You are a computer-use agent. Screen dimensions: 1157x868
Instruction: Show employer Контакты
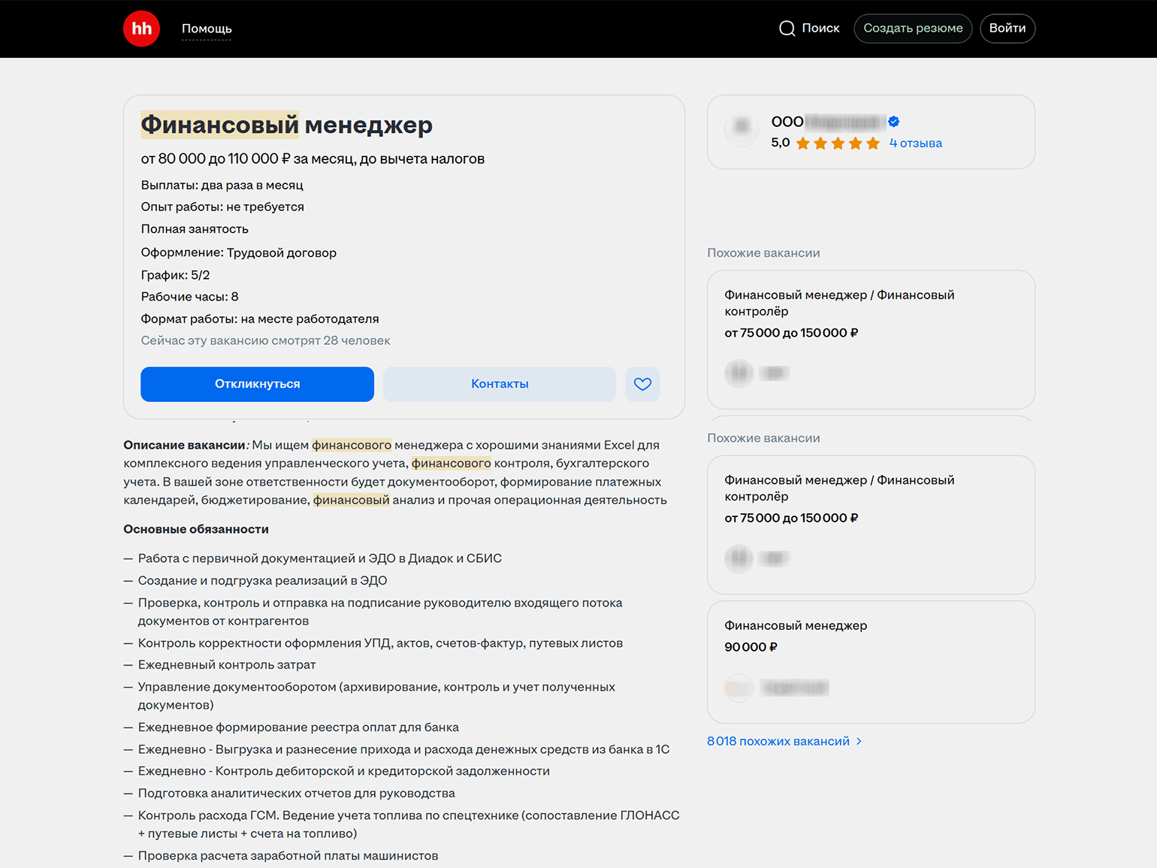click(500, 384)
